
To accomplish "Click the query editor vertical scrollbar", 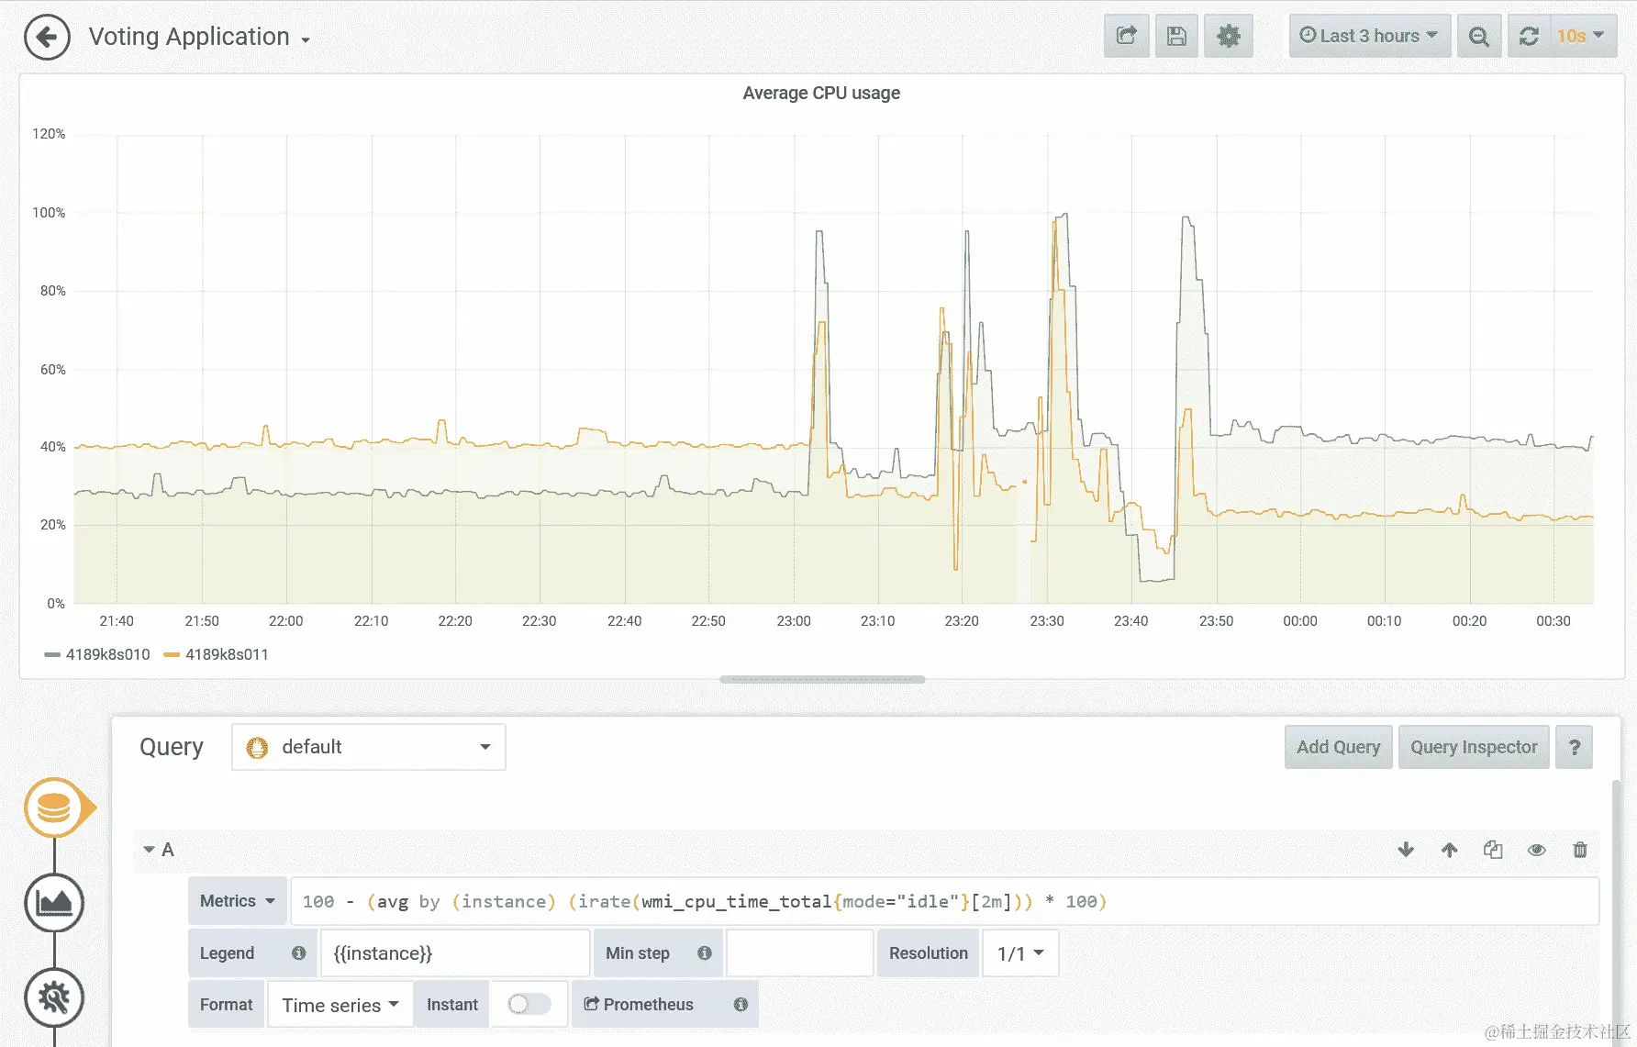I will click(1617, 913).
